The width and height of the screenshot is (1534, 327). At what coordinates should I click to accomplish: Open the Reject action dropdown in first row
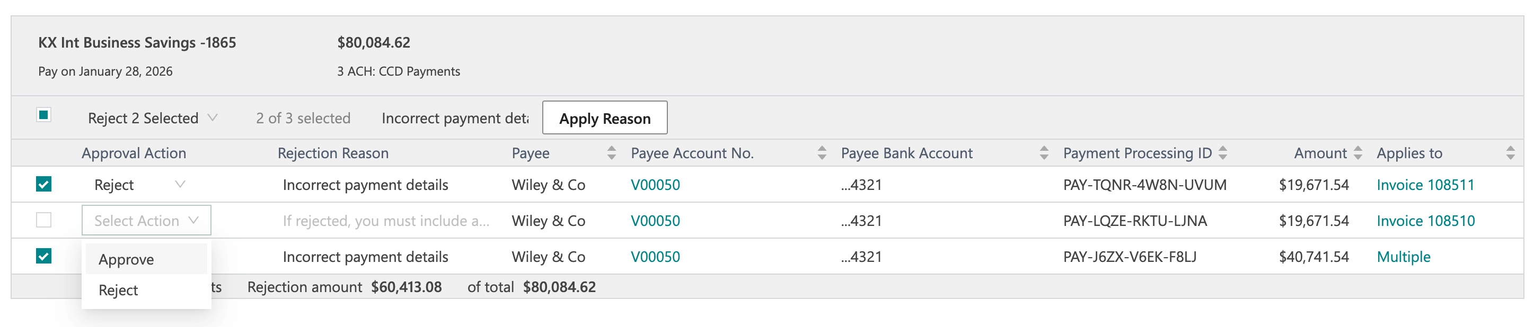coord(140,184)
